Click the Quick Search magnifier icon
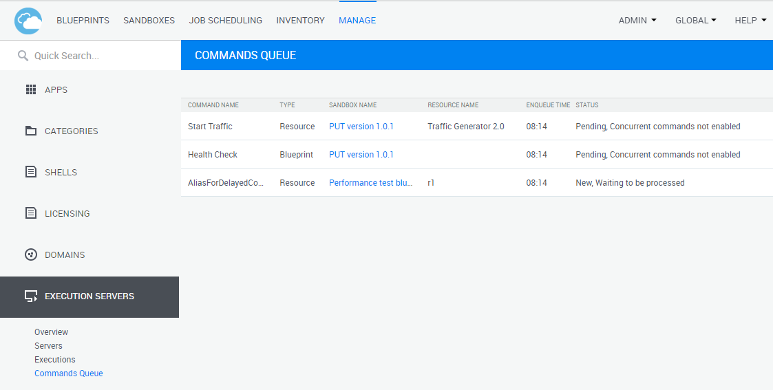 pos(23,56)
